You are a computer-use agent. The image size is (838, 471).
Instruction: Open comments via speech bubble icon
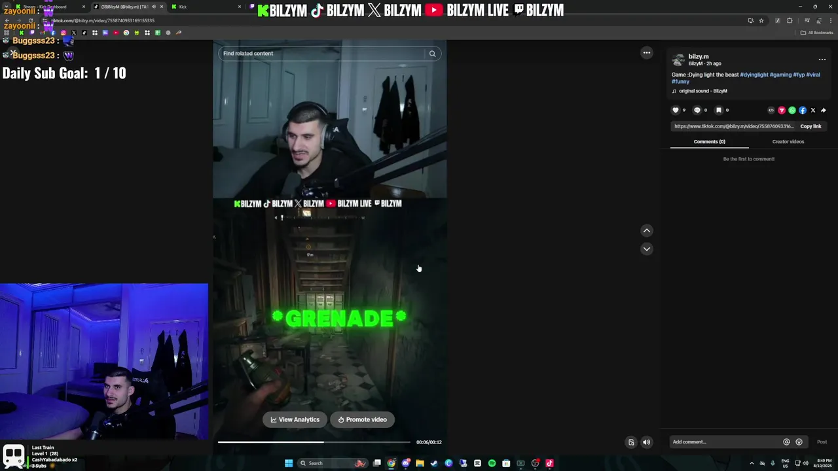point(697,110)
